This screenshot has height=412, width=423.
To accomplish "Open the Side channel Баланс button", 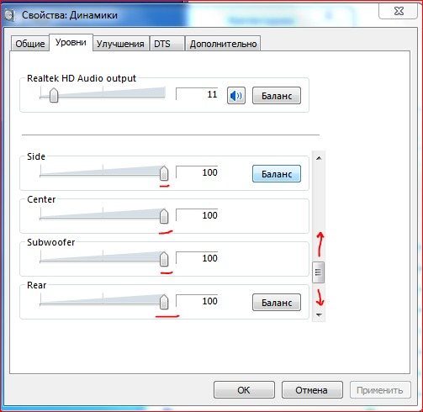I will coord(277,174).
